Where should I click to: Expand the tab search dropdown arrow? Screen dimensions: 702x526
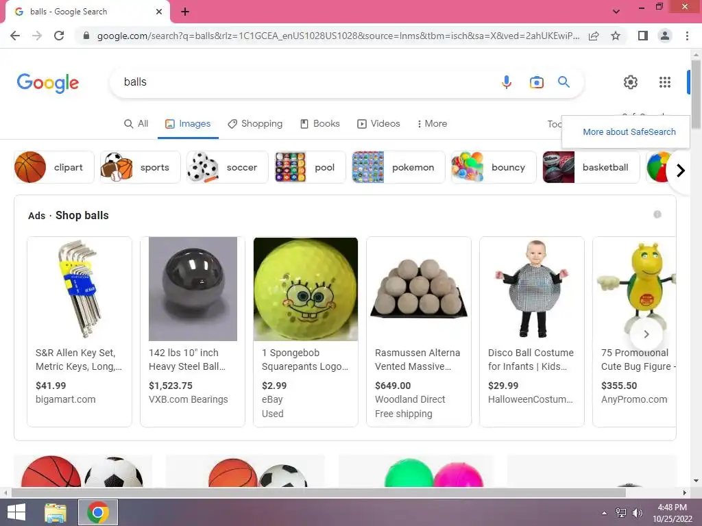pos(616,12)
